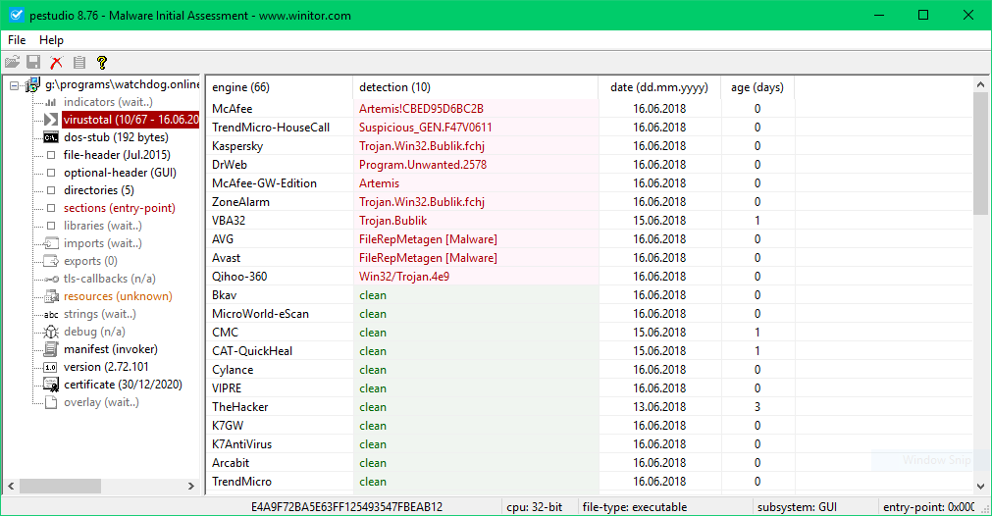Screen dimensions: 992x516
Task: Click the red X close-file toolbar icon
Action: click(x=56, y=62)
